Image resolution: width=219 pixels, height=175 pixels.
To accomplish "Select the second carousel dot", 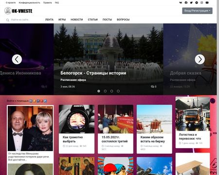I will [x=105, y=91].
